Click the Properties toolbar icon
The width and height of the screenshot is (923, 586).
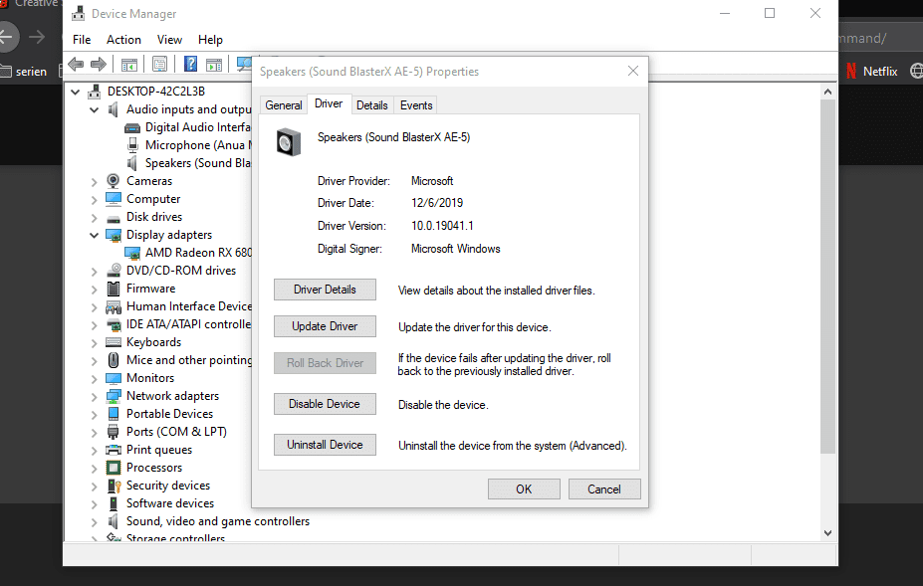159,64
